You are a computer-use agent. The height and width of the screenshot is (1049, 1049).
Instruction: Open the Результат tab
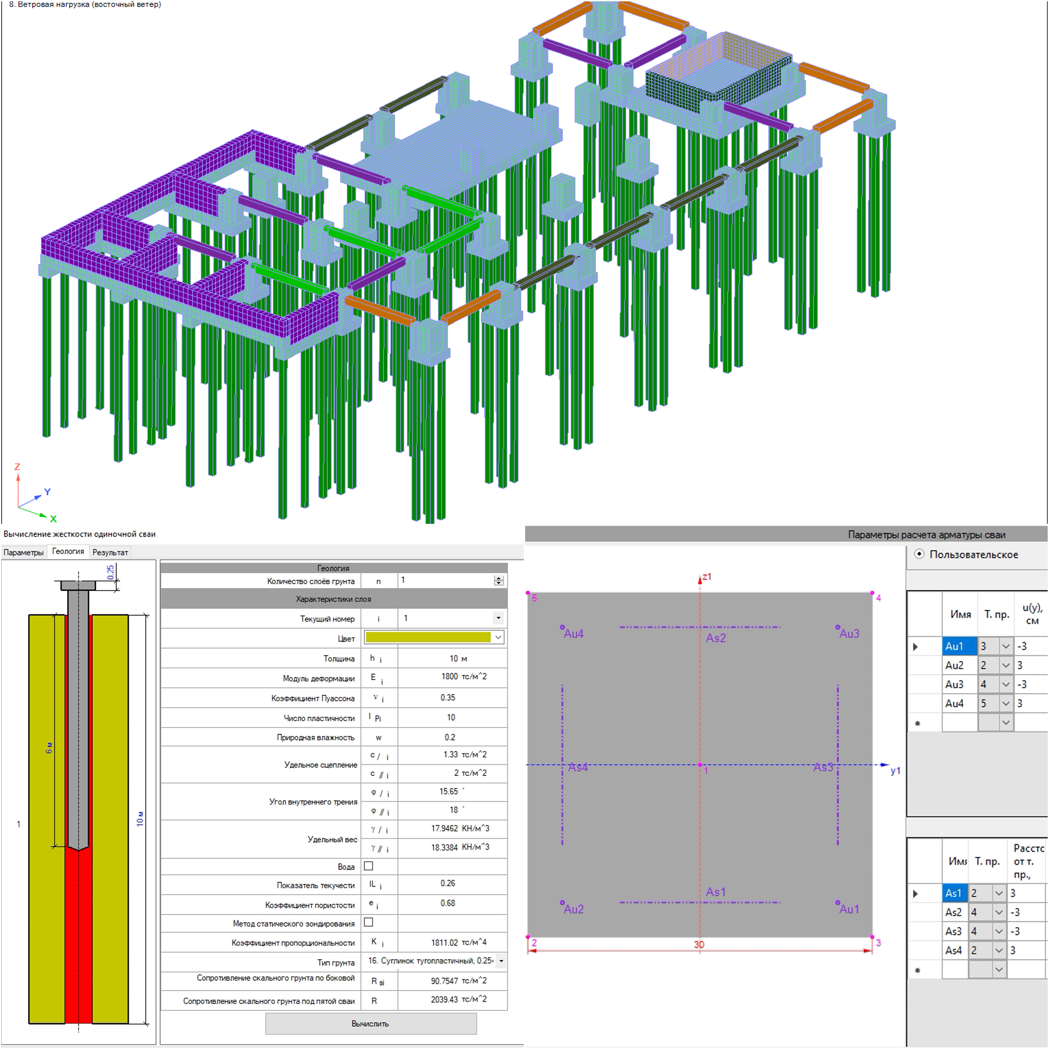tap(110, 552)
